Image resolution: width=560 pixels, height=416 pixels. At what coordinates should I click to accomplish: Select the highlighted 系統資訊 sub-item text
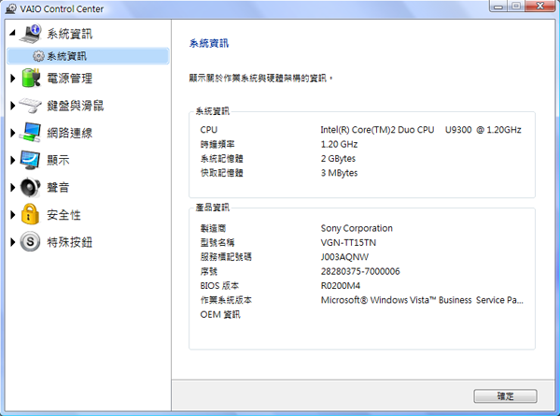click(67, 56)
